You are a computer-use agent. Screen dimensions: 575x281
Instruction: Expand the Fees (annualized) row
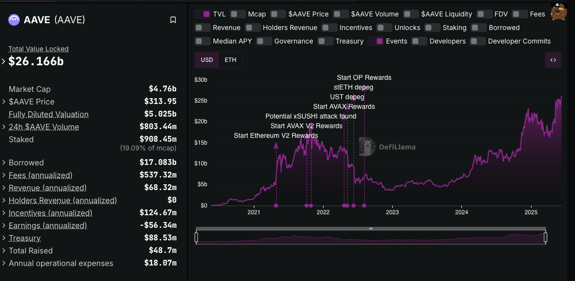click(4, 176)
